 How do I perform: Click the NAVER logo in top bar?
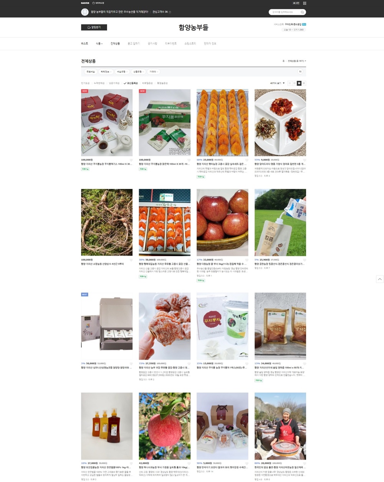click(x=85, y=3)
